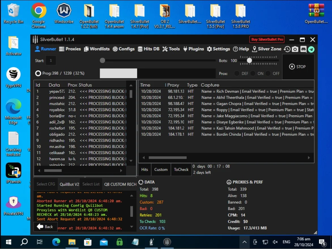Expand the hidden system tray icons chevron

244,242
